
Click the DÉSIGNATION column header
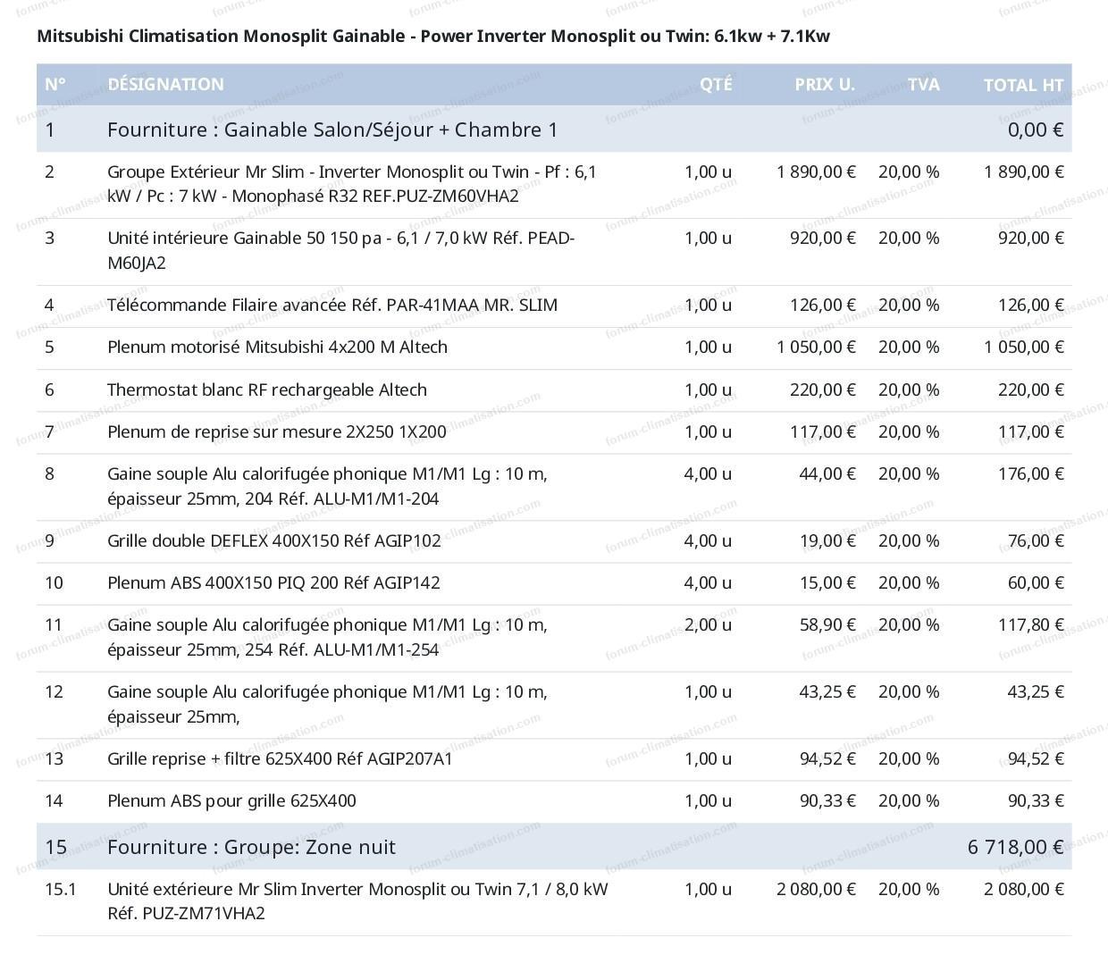165,84
